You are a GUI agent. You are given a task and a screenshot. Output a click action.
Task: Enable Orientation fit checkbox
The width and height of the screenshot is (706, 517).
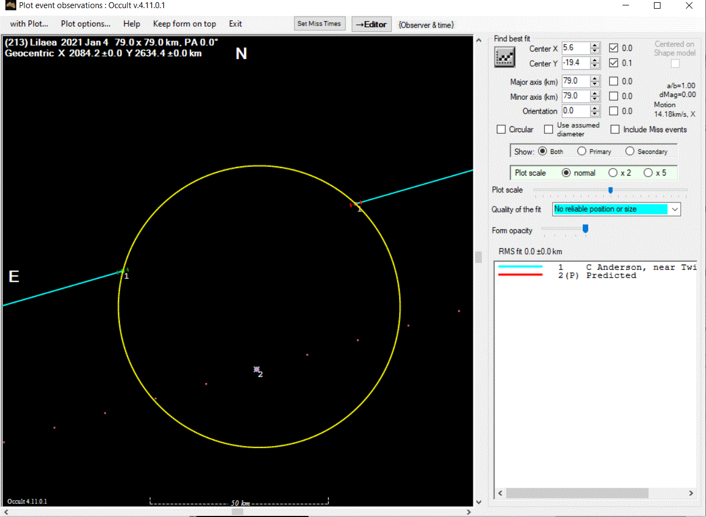point(613,111)
